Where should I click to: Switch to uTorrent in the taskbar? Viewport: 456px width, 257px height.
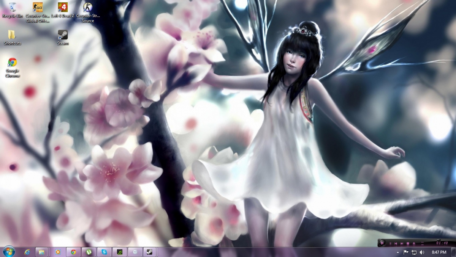(x=89, y=252)
